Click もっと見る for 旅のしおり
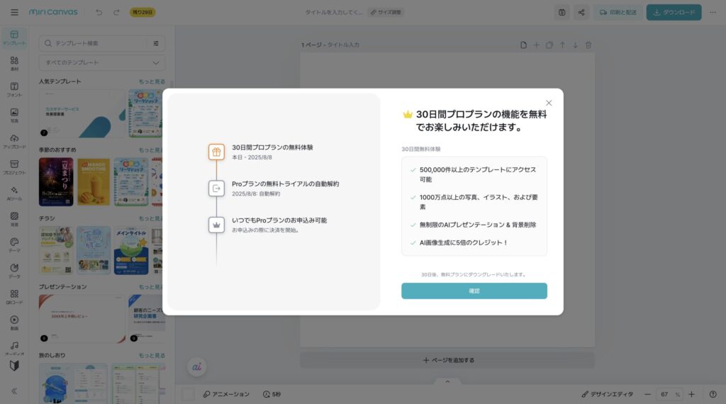726x404 pixels. coord(152,355)
